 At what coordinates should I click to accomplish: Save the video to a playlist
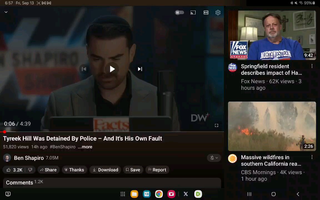click(133, 170)
